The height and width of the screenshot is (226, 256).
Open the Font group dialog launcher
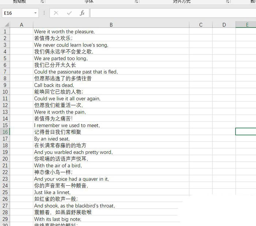pyautogui.click(x=136, y=2)
